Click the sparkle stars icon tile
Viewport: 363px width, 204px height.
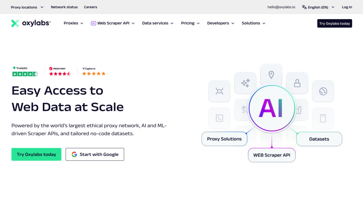pos(245,83)
